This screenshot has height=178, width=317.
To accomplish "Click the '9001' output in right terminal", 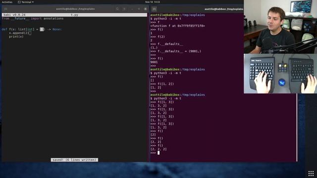I will (154, 62).
